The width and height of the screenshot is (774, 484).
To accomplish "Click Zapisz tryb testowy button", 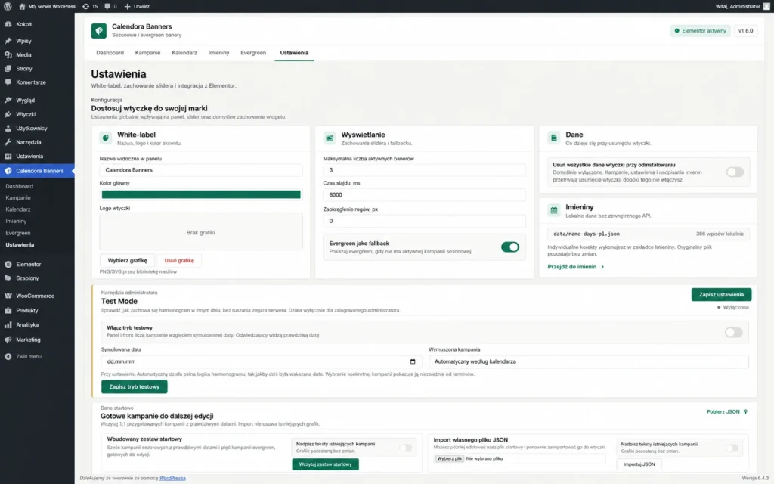I will [135, 386].
